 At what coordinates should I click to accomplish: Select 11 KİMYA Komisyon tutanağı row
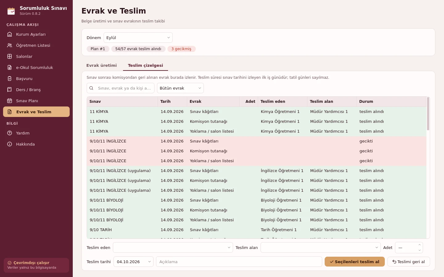point(257,122)
